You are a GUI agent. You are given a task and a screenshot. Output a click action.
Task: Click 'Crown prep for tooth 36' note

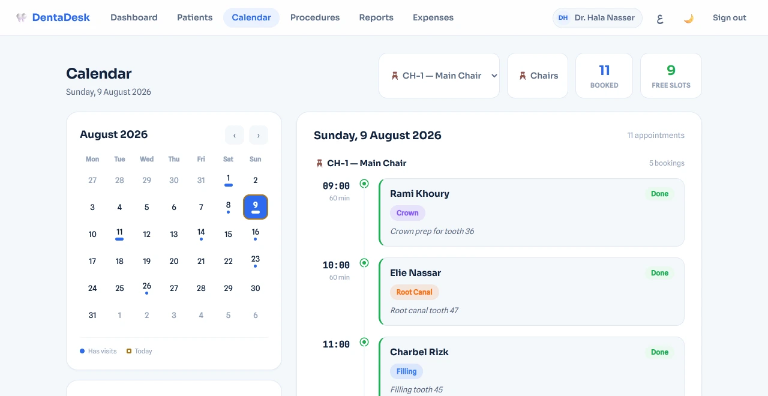click(432, 231)
